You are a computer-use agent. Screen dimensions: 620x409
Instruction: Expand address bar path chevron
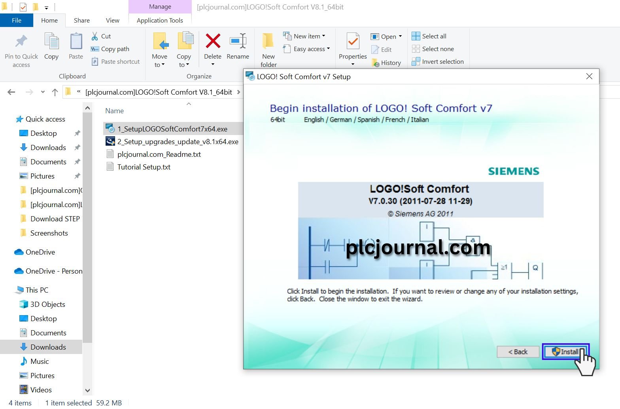pos(238,92)
